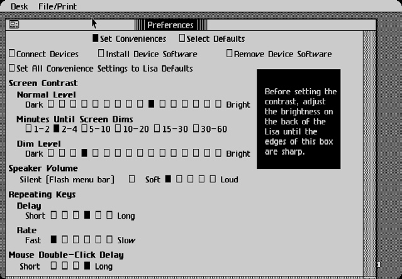The image size is (402, 279).
Task: Choose 30-60 minutes until screen dims
Action: tap(196, 128)
